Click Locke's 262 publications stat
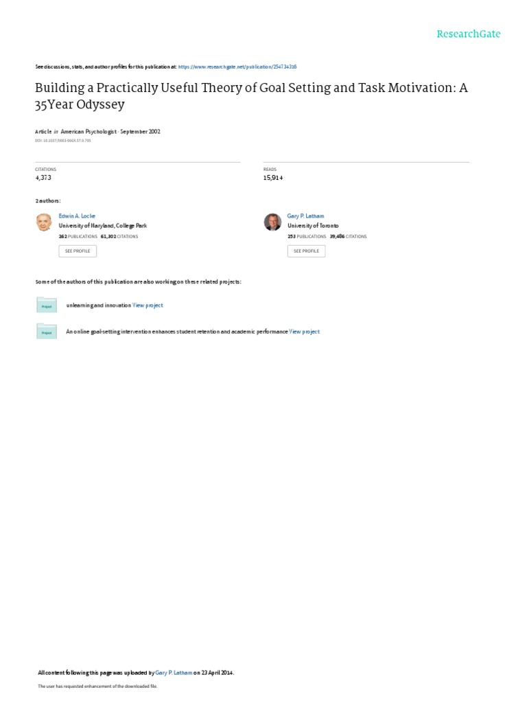The image size is (527, 703). (x=78, y=236)
